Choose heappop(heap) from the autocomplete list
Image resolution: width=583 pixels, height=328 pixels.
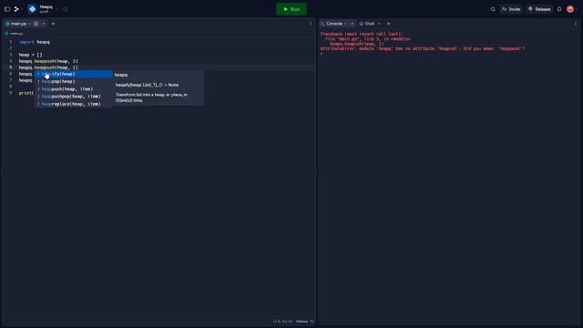[74, 81]
